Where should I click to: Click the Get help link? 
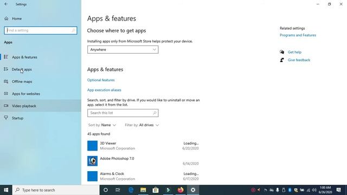(294, 52)
